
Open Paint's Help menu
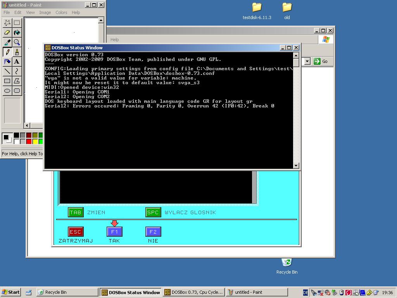(76, 12)
